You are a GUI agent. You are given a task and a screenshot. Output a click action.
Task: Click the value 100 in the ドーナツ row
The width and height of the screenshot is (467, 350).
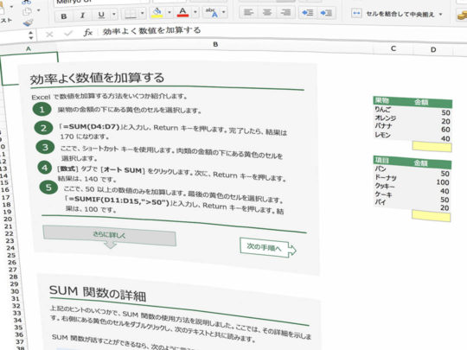(443, 182)
